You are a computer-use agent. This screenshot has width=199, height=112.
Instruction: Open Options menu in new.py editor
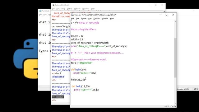tap(96, 19)
